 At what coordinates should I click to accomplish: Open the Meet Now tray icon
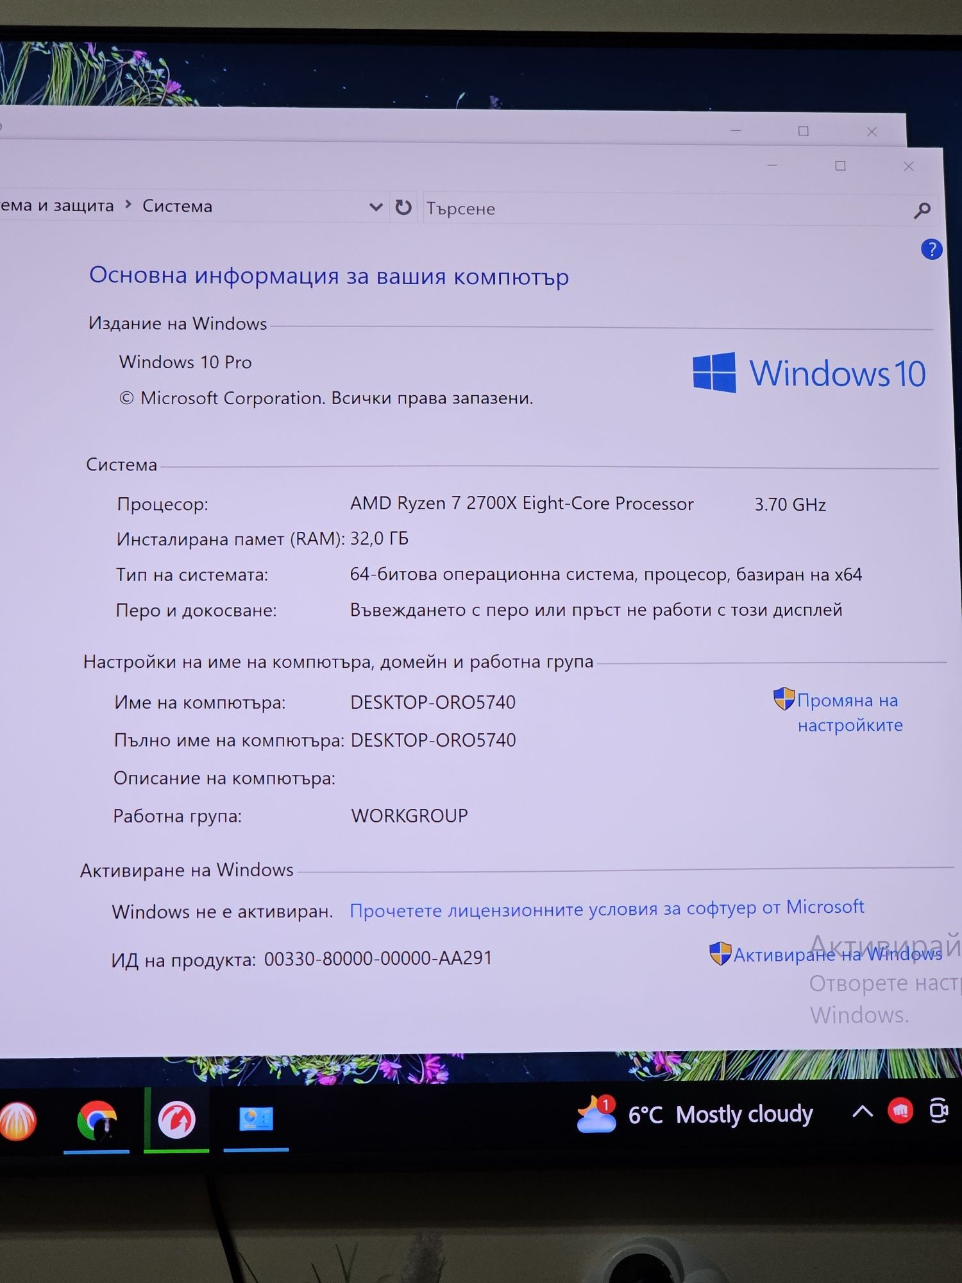click(940, 1111)
